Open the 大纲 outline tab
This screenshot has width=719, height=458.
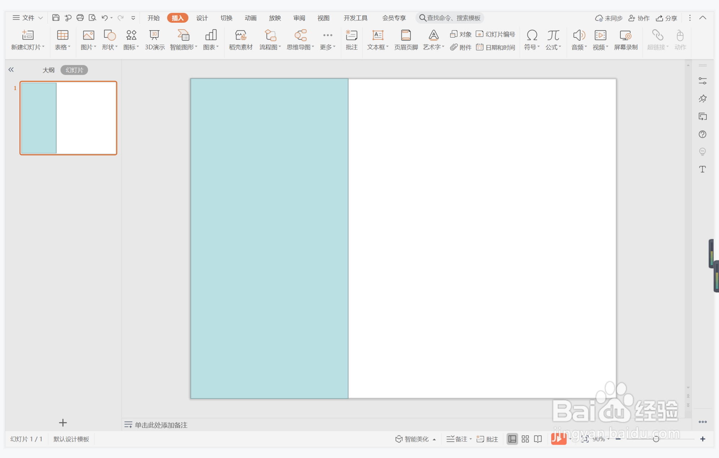coord(48,70)
